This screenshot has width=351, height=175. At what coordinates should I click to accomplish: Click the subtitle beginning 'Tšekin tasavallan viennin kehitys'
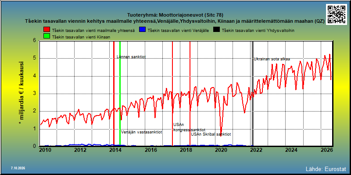tap(175, 21)
